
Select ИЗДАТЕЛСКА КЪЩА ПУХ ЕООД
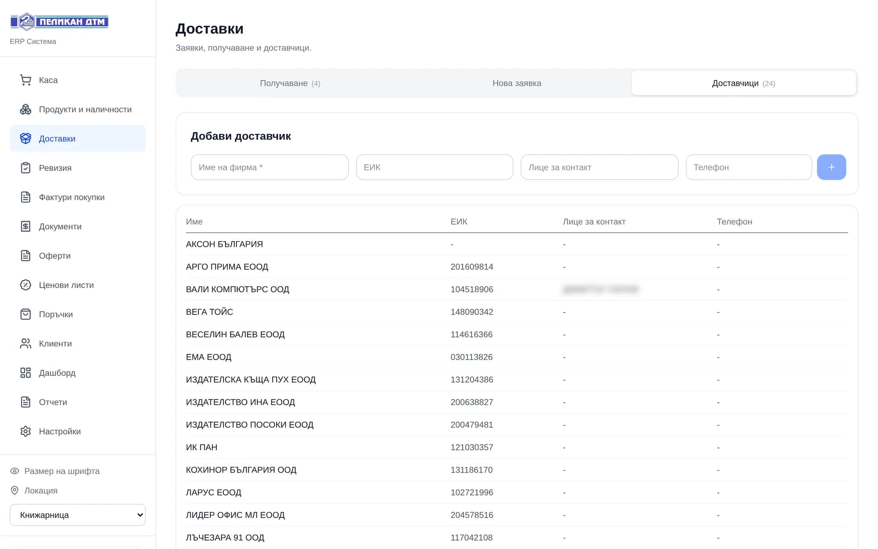pos(517,379)
